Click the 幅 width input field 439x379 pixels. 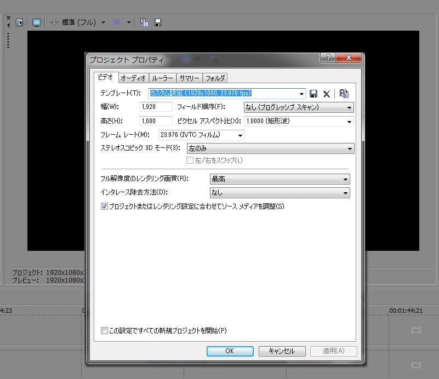pos(156,107)
